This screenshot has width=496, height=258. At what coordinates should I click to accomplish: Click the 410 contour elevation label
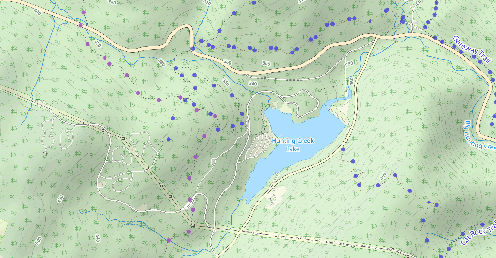(x=207, y=3)
